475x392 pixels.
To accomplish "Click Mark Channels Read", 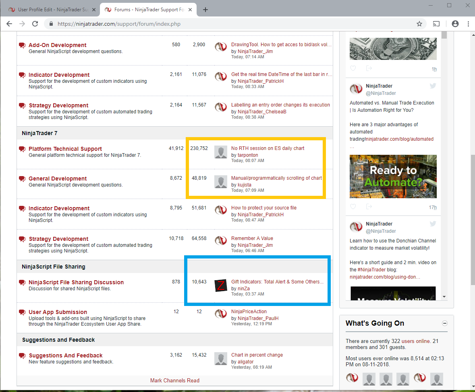I will pyautogui.click(x=175, y=380).
